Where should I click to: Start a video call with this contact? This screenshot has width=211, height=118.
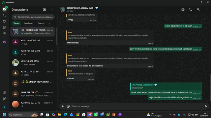pyautogui.click(x=183, y=10)
